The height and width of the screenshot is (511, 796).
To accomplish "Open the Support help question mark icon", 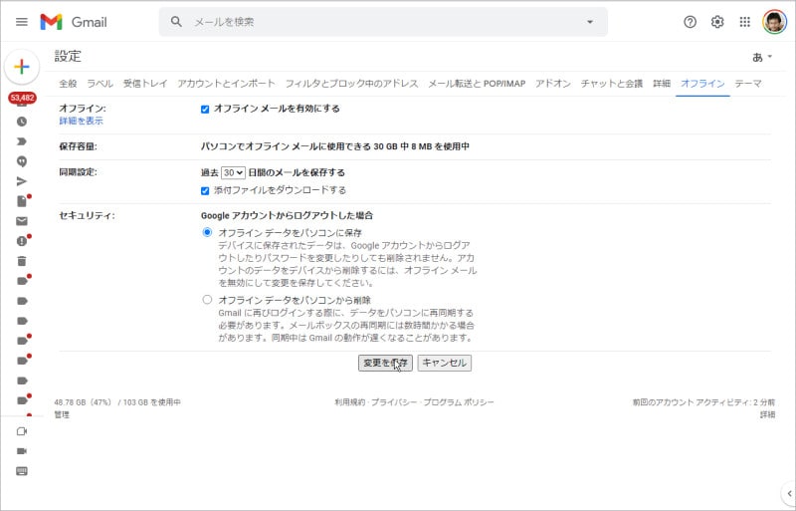I will [690, 22].
